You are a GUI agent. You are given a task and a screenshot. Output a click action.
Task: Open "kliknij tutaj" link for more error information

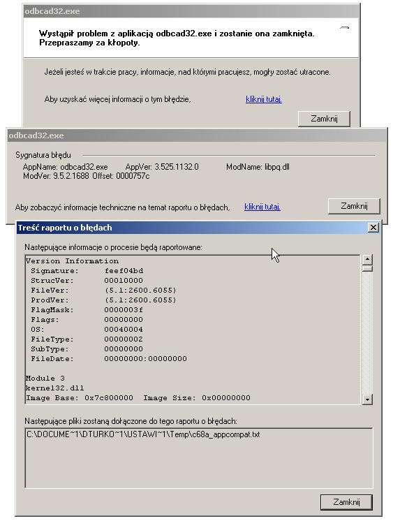[x=264, y=99]
